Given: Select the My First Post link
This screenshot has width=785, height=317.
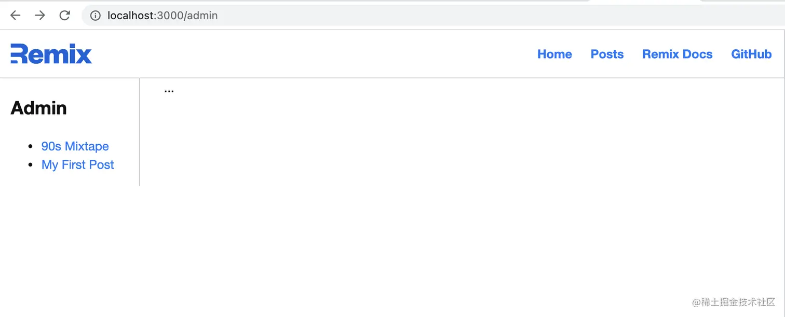Looking at the screenshot, I should pos(78,165).
